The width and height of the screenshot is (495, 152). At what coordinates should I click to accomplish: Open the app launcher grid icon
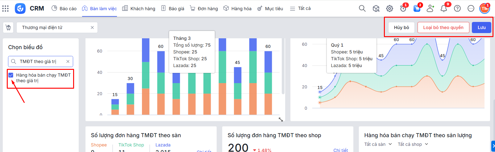(x=6, y=8)
